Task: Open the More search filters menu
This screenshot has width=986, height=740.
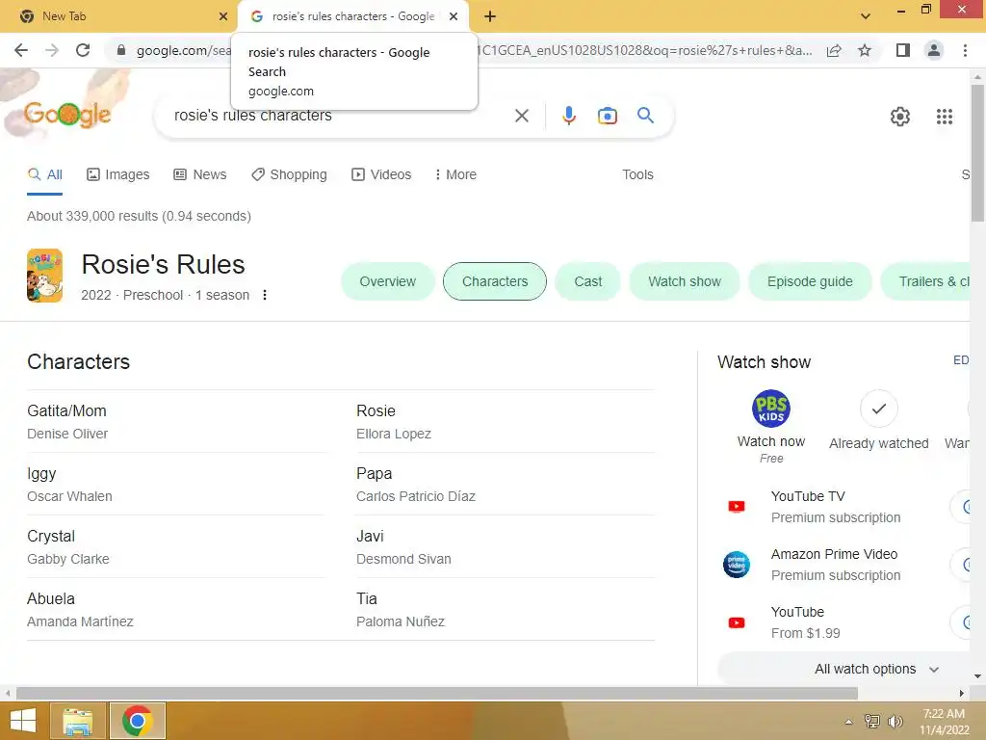Action: pyautogui.click(x=455, y=175)
